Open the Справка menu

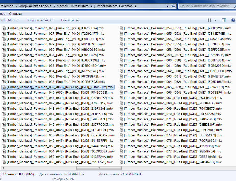tap(15, 14)
